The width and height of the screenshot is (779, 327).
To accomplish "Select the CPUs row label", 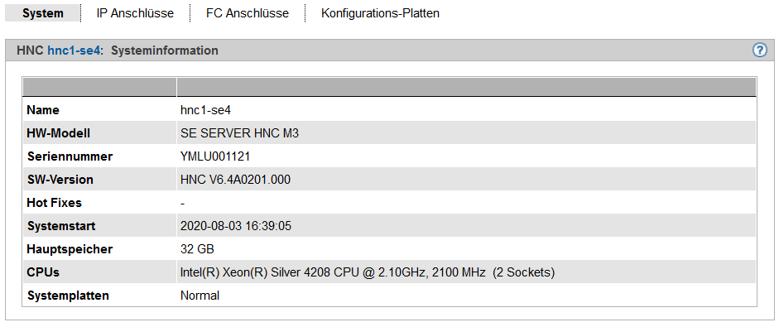I will [x=44, y=272].
